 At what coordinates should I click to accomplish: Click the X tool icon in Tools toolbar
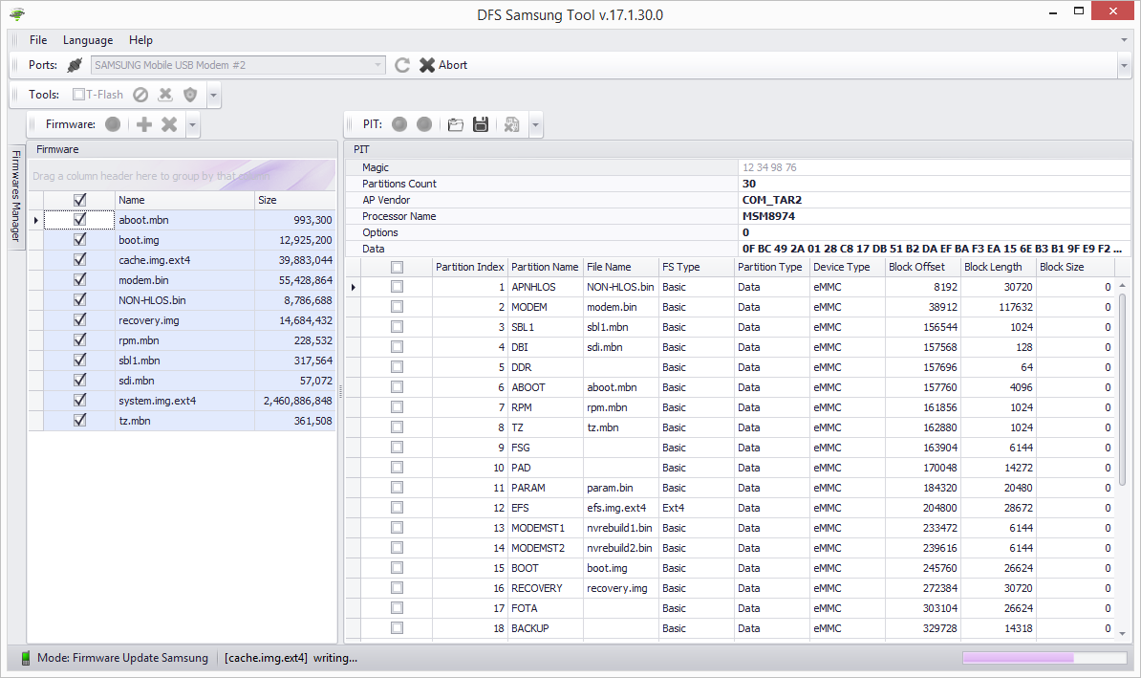165,95
